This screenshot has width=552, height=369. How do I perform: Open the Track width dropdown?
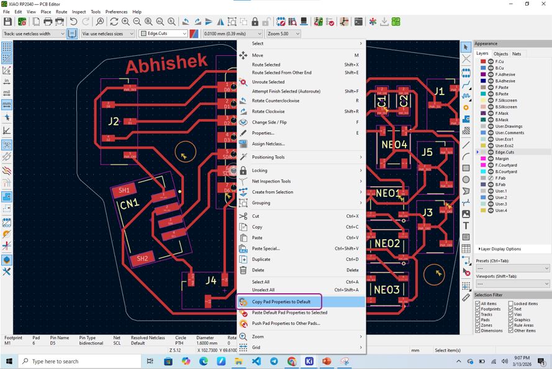click(34, 34)
